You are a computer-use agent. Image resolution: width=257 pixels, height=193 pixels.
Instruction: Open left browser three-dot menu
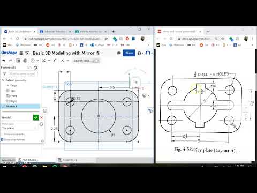click(x=149, y=39)
